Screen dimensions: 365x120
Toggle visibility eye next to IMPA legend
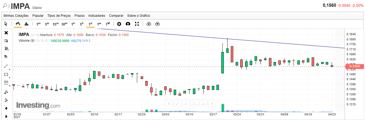tap(32, 35)
